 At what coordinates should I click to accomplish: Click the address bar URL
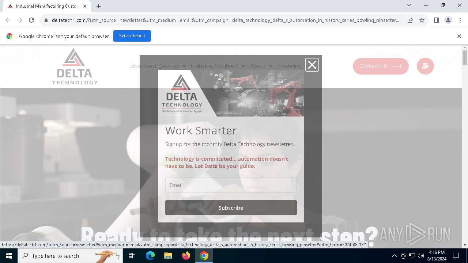pos(225,20)
